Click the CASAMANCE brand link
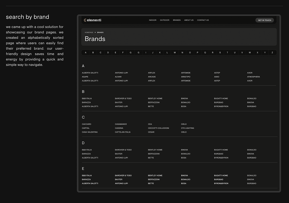The image size is (289, 203). [x=121, y=124]
